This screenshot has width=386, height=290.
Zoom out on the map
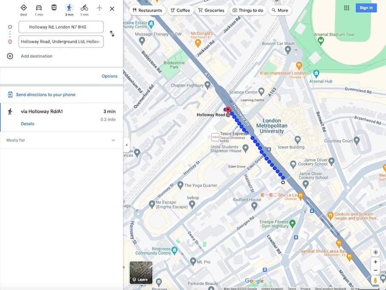click(x=375, y=270)
